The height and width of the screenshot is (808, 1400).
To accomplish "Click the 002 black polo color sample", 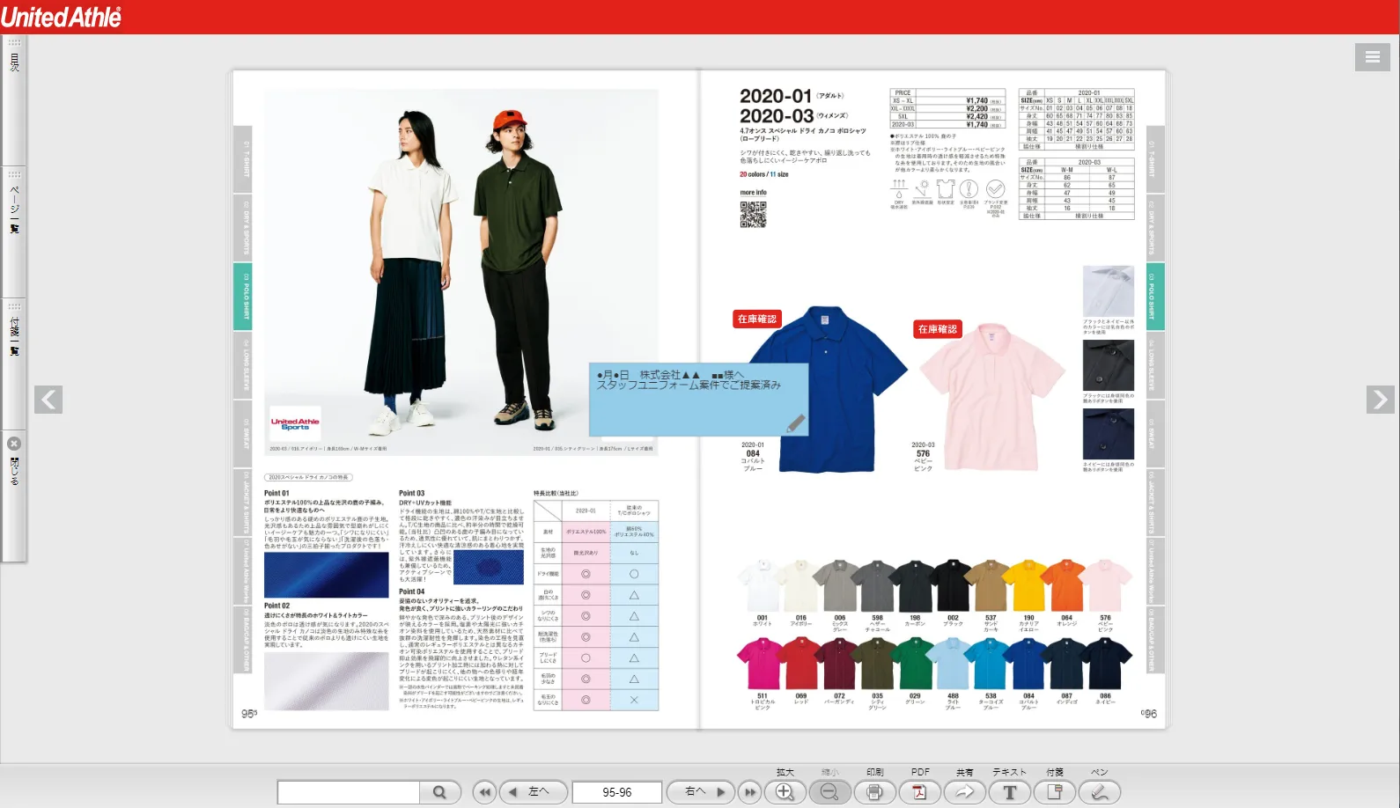I will click(x=953, y=586).
